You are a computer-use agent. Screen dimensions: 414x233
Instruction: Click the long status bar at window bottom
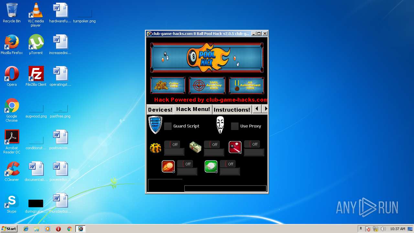tap(225, 188)
